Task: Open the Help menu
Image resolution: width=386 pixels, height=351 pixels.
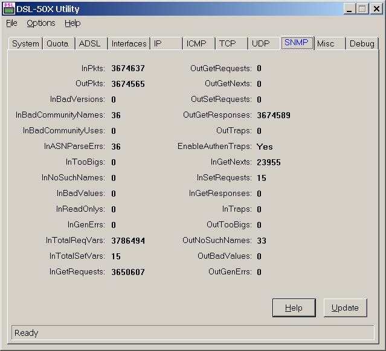Action: point(72,23)
